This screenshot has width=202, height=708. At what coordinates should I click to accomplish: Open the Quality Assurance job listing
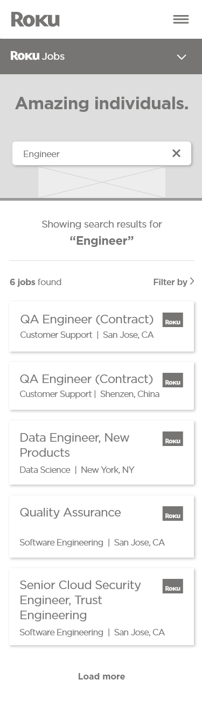(102, 526)
